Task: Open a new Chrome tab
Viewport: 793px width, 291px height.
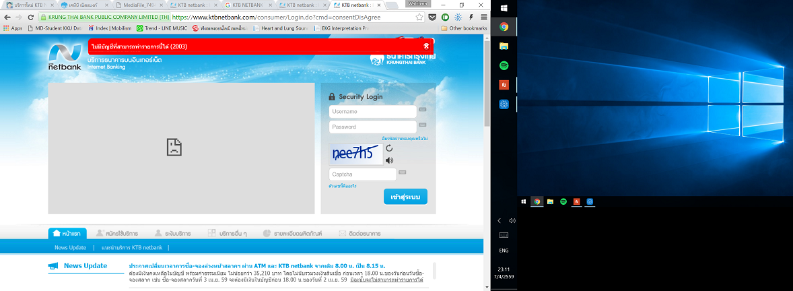Action: 391,5
